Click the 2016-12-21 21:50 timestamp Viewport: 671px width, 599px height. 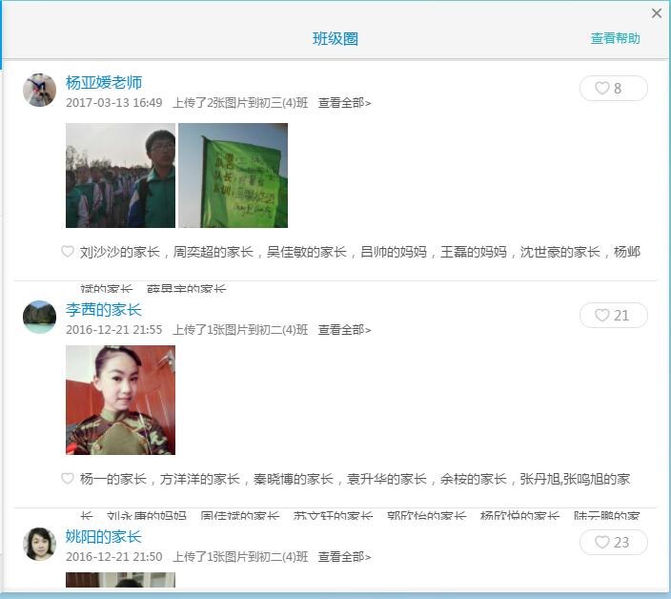[113, 557]
